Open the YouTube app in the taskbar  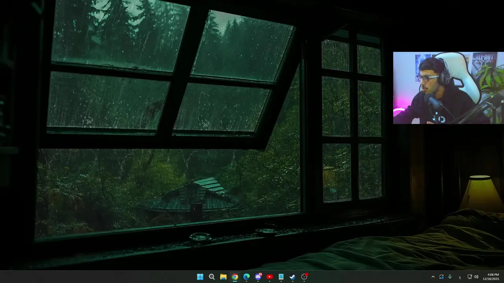tap(269, 277)
